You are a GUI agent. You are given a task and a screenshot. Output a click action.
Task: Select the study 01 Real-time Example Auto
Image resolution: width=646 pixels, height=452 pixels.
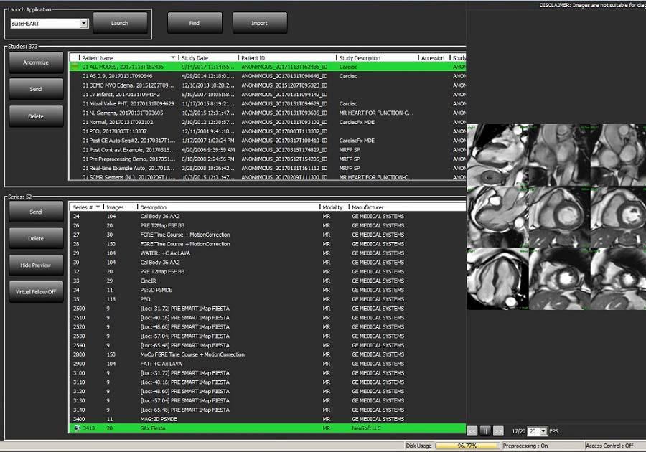(268, 169)
